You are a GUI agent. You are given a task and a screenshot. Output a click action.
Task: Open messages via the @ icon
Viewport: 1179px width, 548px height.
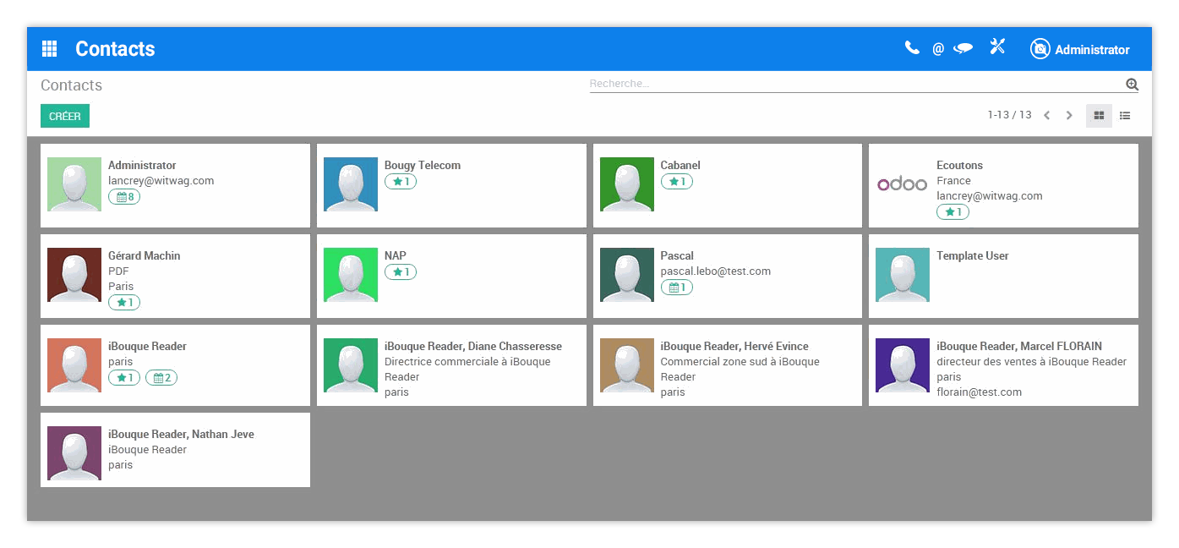tap(938, 48)
